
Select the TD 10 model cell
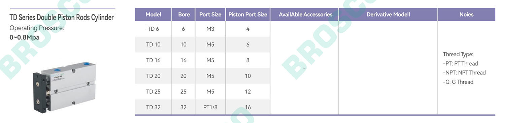pyautogui.click(x=153, y=44)
